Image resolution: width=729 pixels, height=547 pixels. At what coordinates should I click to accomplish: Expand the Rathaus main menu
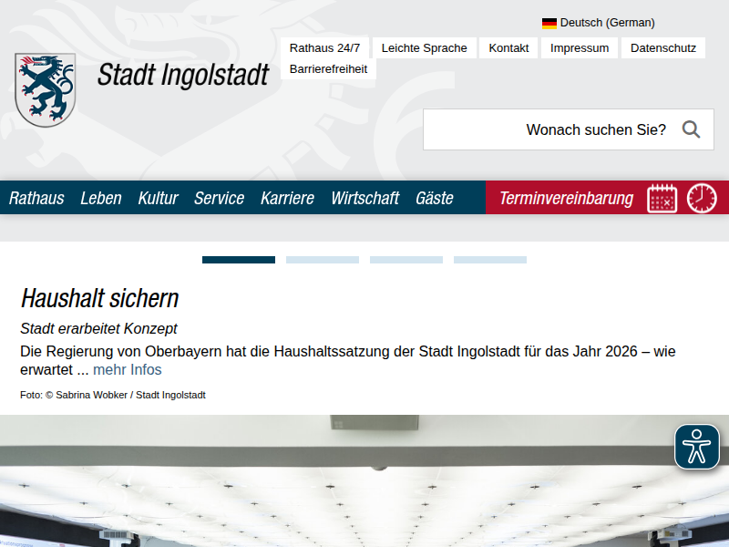click(x=36, y=198)
